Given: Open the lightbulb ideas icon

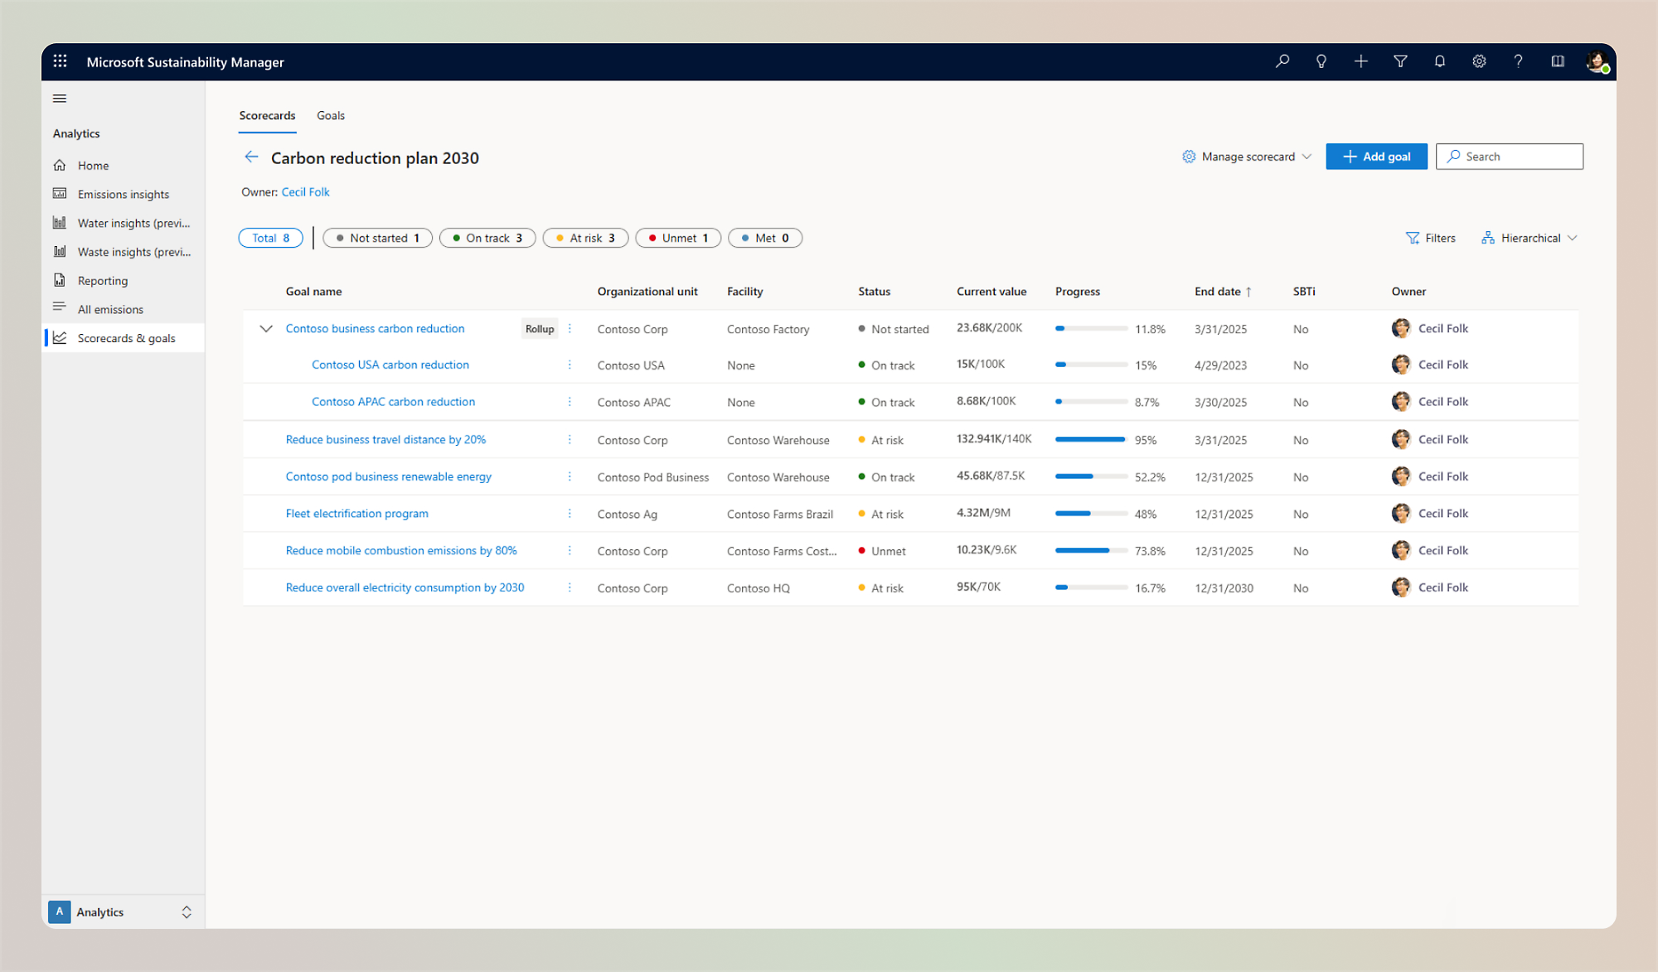Looking at the screenshot, I should [x=1321, y=61].
